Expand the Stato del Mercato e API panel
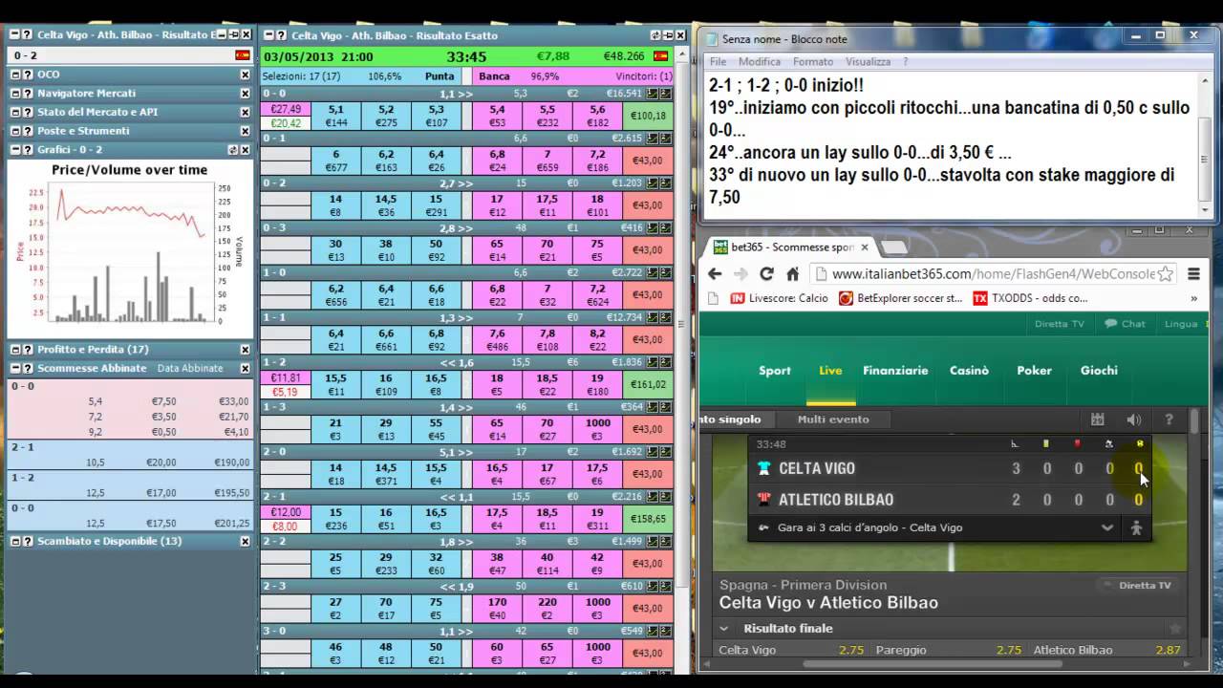 click(x=16, y=112)
